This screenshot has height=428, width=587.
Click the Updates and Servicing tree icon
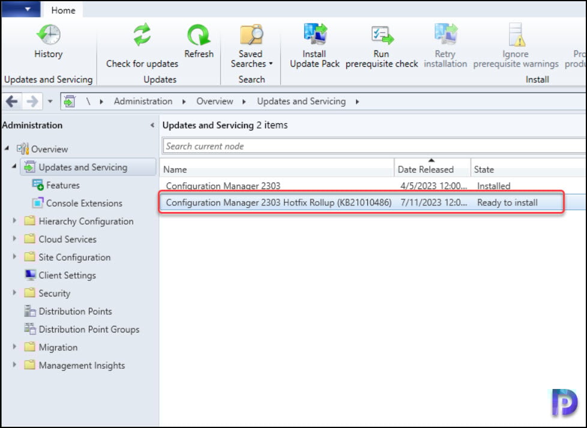pos(29,167)
